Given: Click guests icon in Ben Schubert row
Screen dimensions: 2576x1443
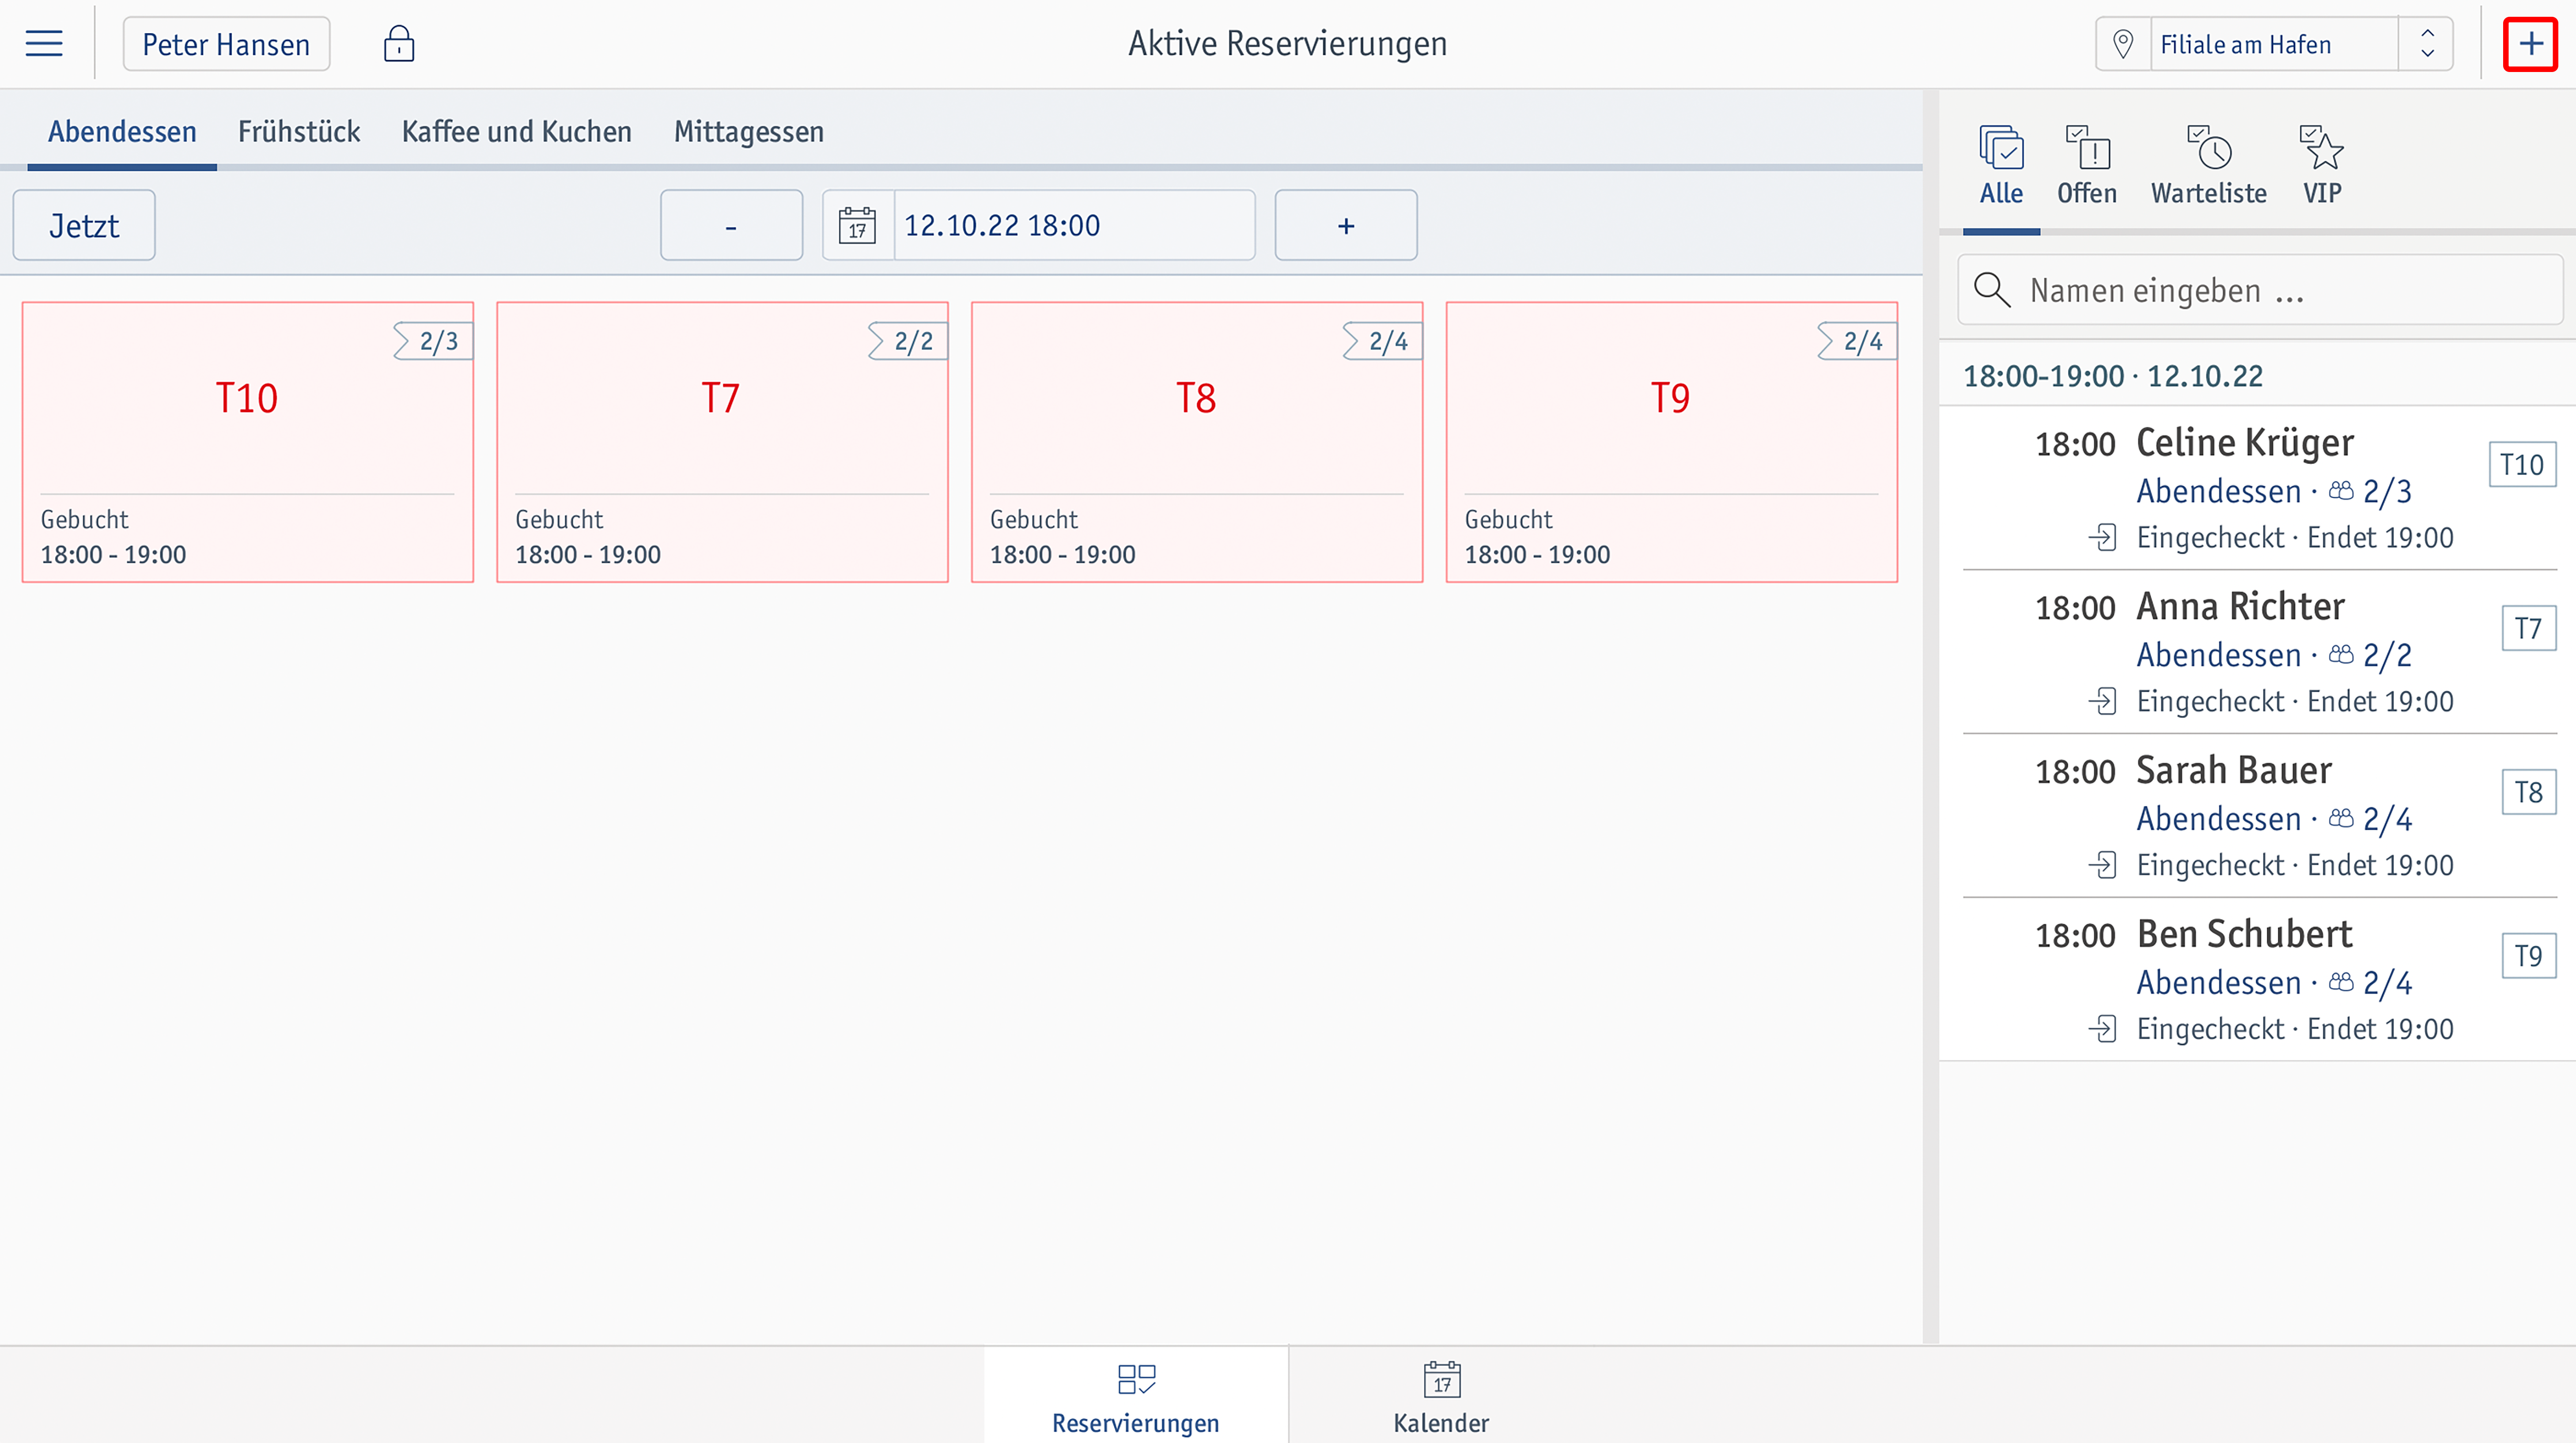Looking at the screenshot, I should [2341, 982].
